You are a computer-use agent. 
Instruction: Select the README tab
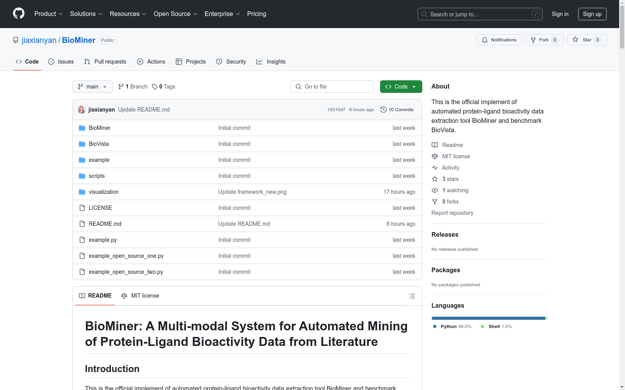coord(95,296)
